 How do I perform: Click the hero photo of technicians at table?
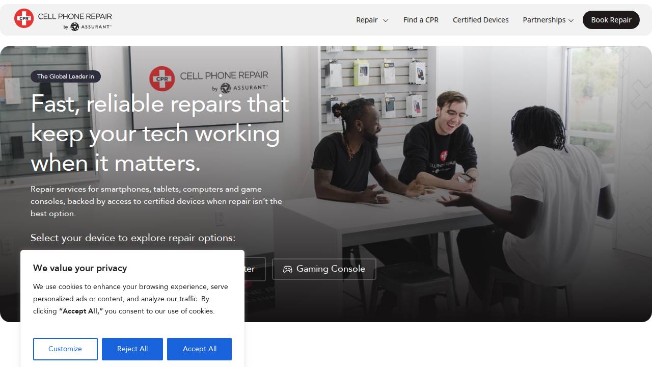458,183
